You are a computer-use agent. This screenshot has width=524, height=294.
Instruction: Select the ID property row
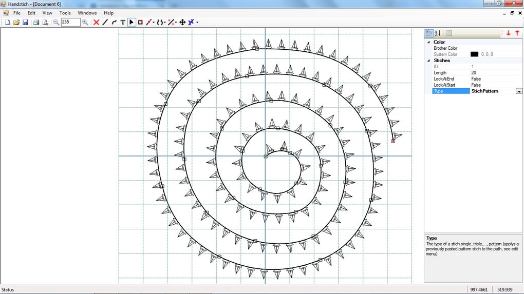477,66
